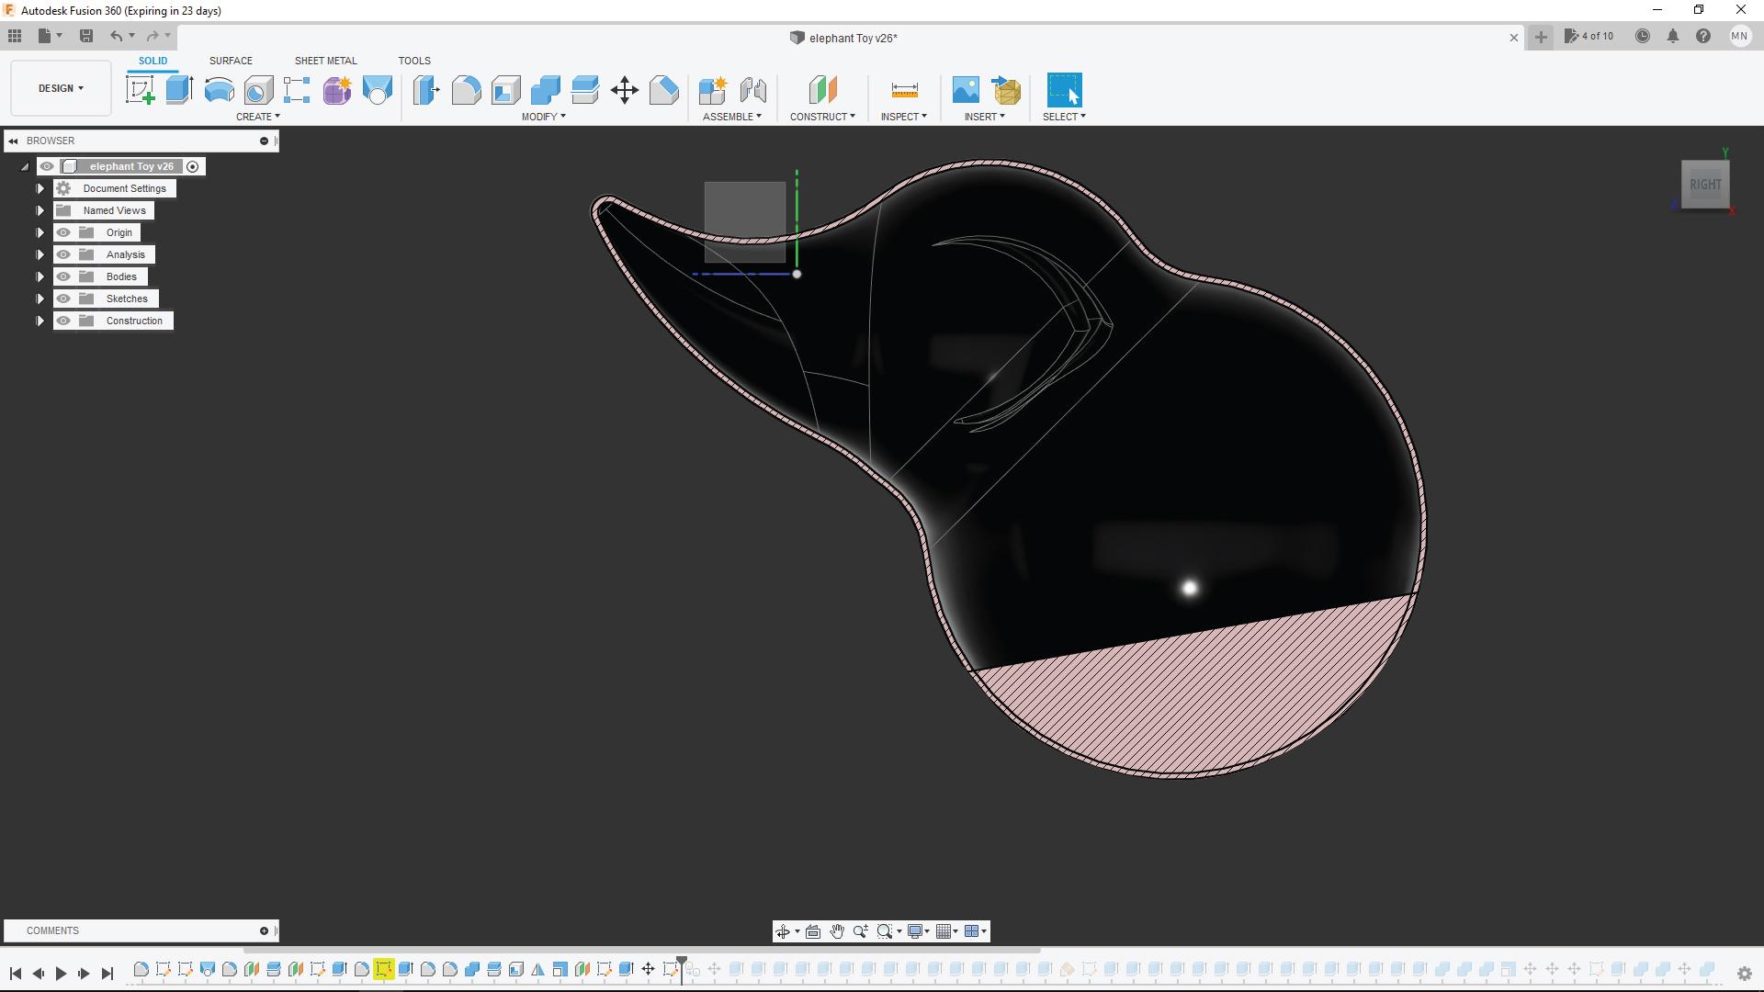Click the RIGHT face of the view cube
1764x992 pixels.
[1705, 185]
